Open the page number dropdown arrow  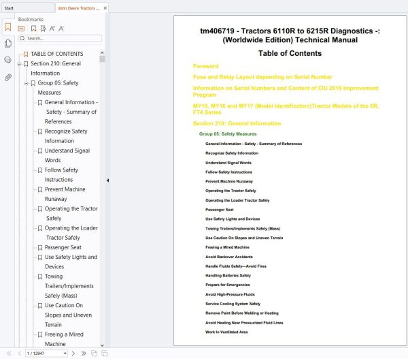(65, 354)
